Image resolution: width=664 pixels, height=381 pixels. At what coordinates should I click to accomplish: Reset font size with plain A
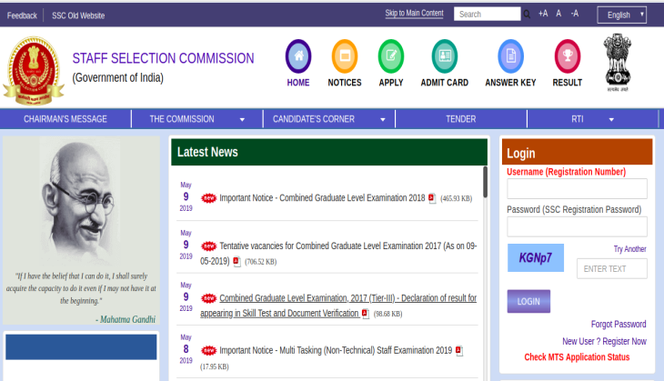tap(558, 14)
